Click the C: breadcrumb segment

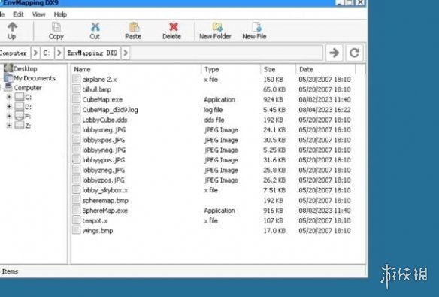(x=47, y=53)
